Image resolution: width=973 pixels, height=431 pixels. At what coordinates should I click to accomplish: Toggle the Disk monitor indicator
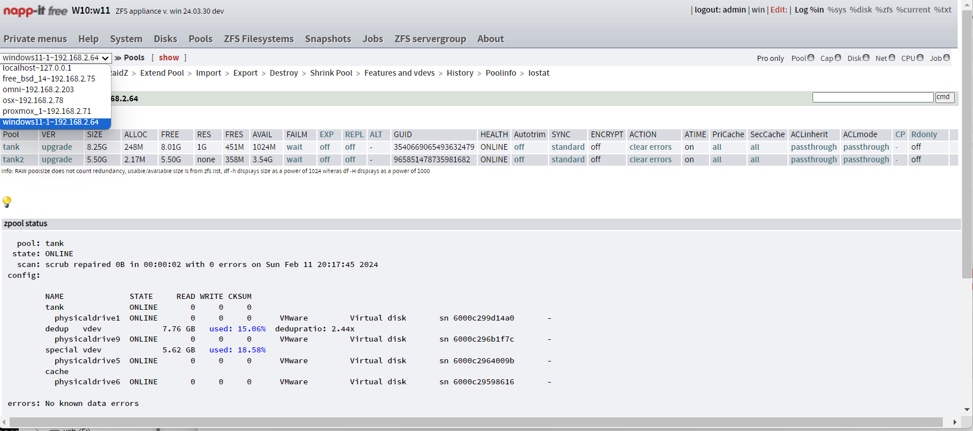click(866, 58)
